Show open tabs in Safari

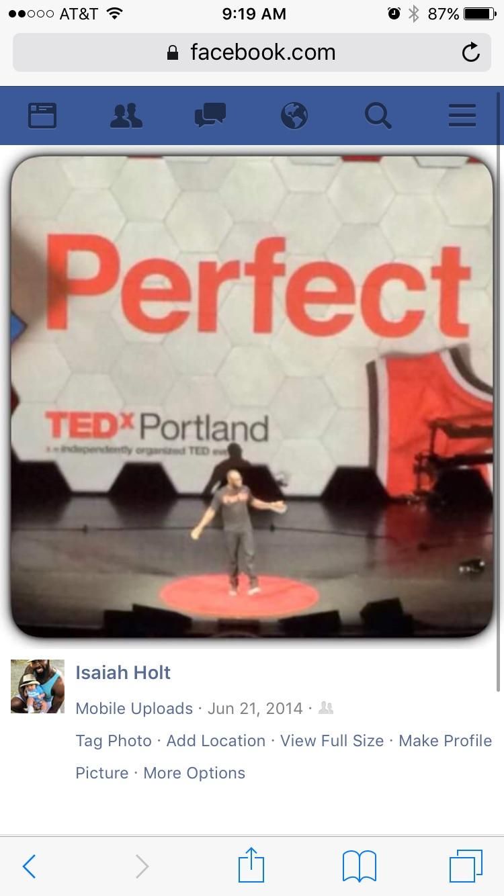(466, 866)
